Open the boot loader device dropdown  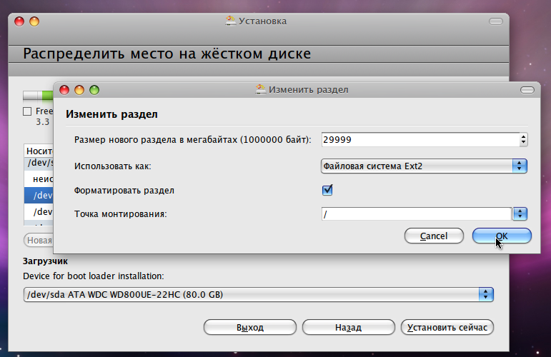[x=486, y=294]
